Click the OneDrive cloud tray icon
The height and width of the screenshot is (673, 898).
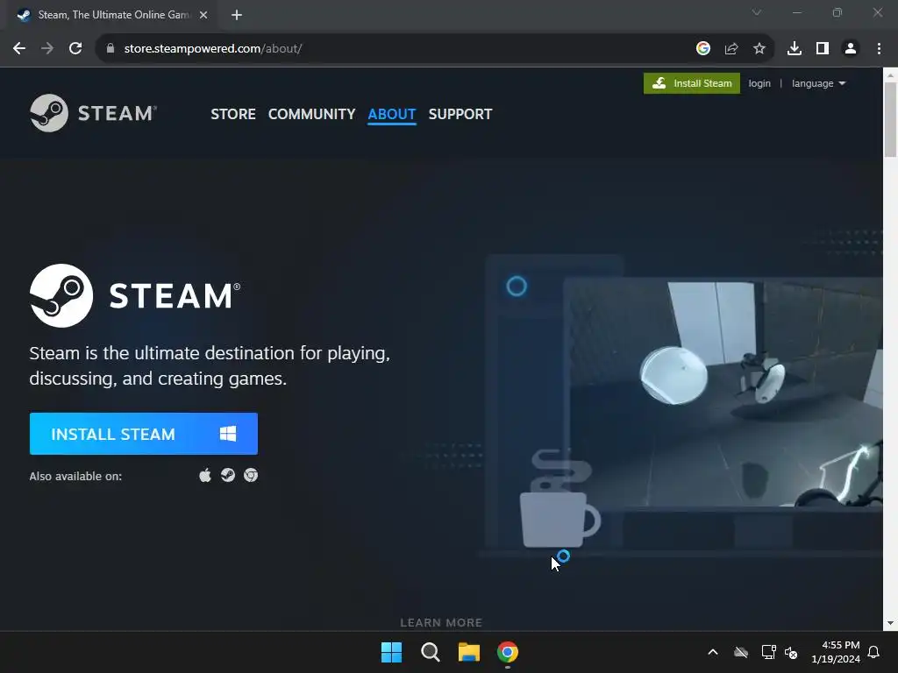[741, 652]
